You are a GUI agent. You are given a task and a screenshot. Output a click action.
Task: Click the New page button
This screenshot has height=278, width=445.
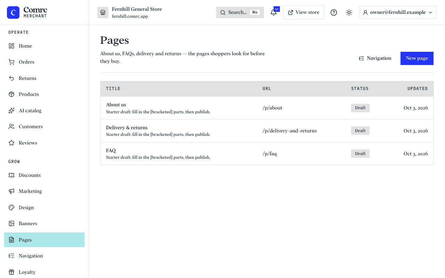click(x=417, y=58)
